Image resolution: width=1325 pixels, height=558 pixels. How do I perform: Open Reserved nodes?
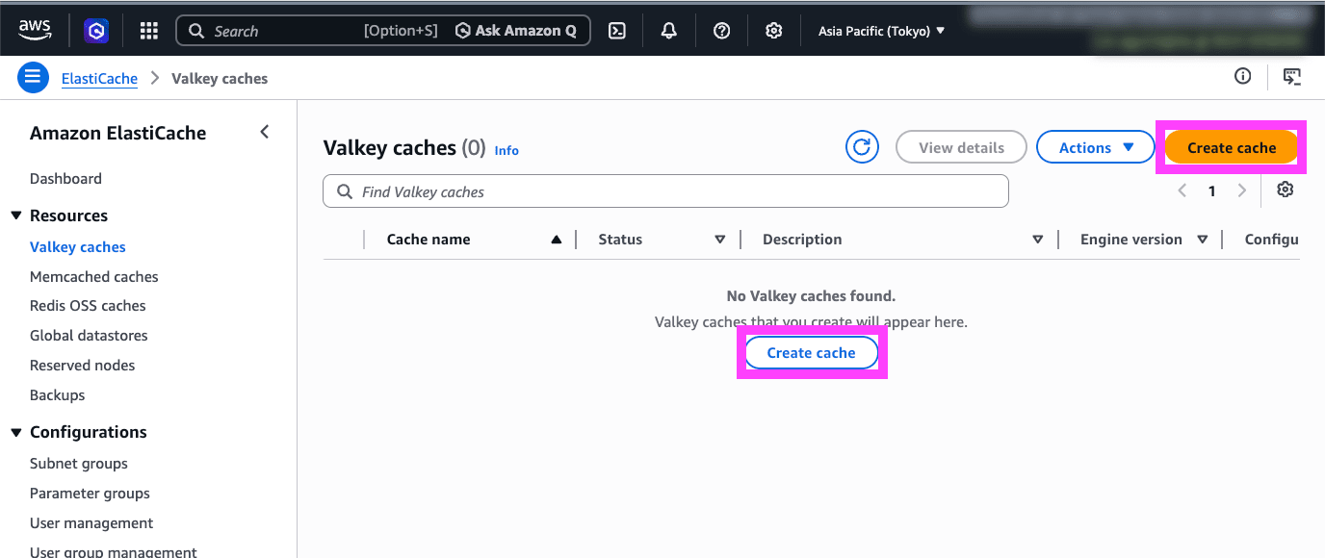click(x=82, y=366)
